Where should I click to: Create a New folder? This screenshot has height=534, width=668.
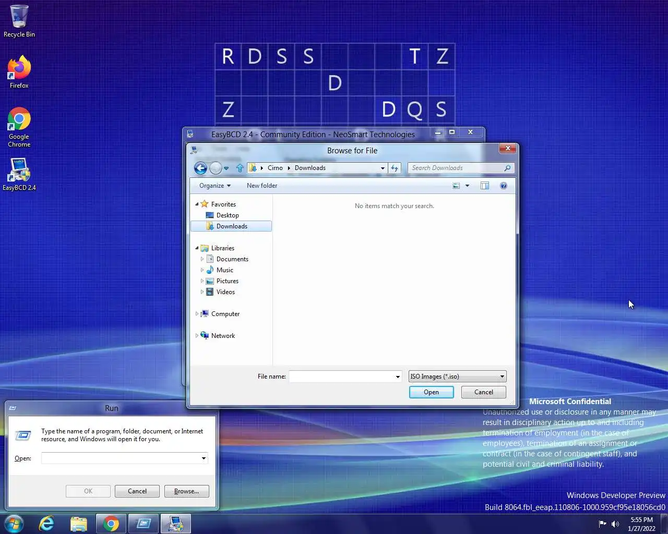[262, 186]
